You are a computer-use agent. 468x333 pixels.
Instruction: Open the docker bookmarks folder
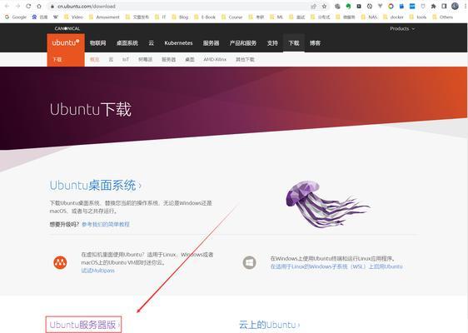tap(393, 17)
